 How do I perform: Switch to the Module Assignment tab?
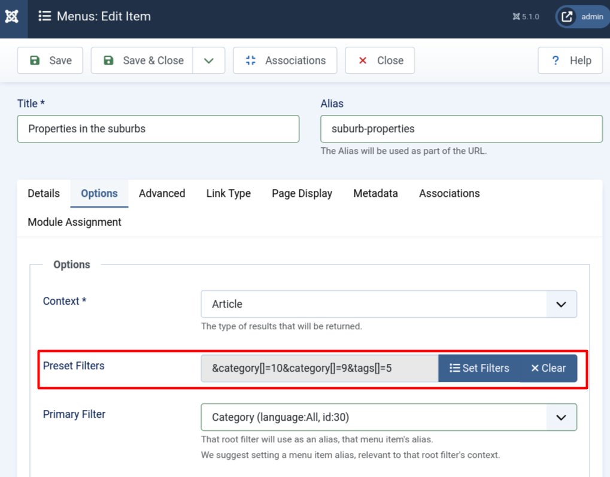pyautogui.click(x=74, y=222)
